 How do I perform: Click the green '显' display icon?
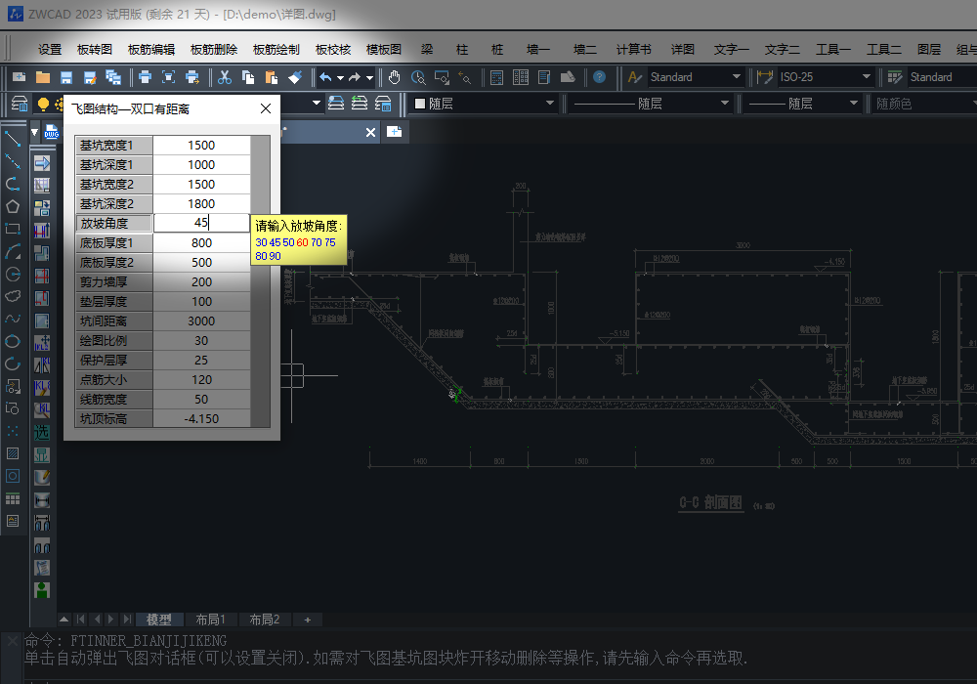42,454
